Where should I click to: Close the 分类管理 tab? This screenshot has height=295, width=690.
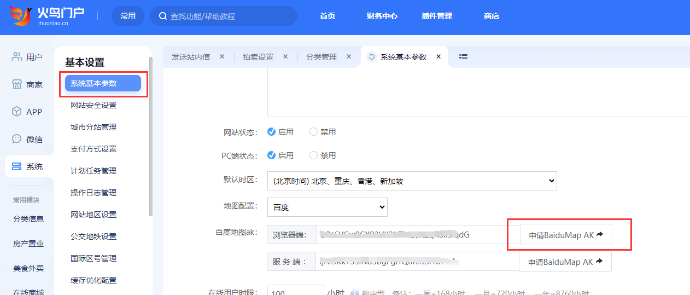coord(349,56)
